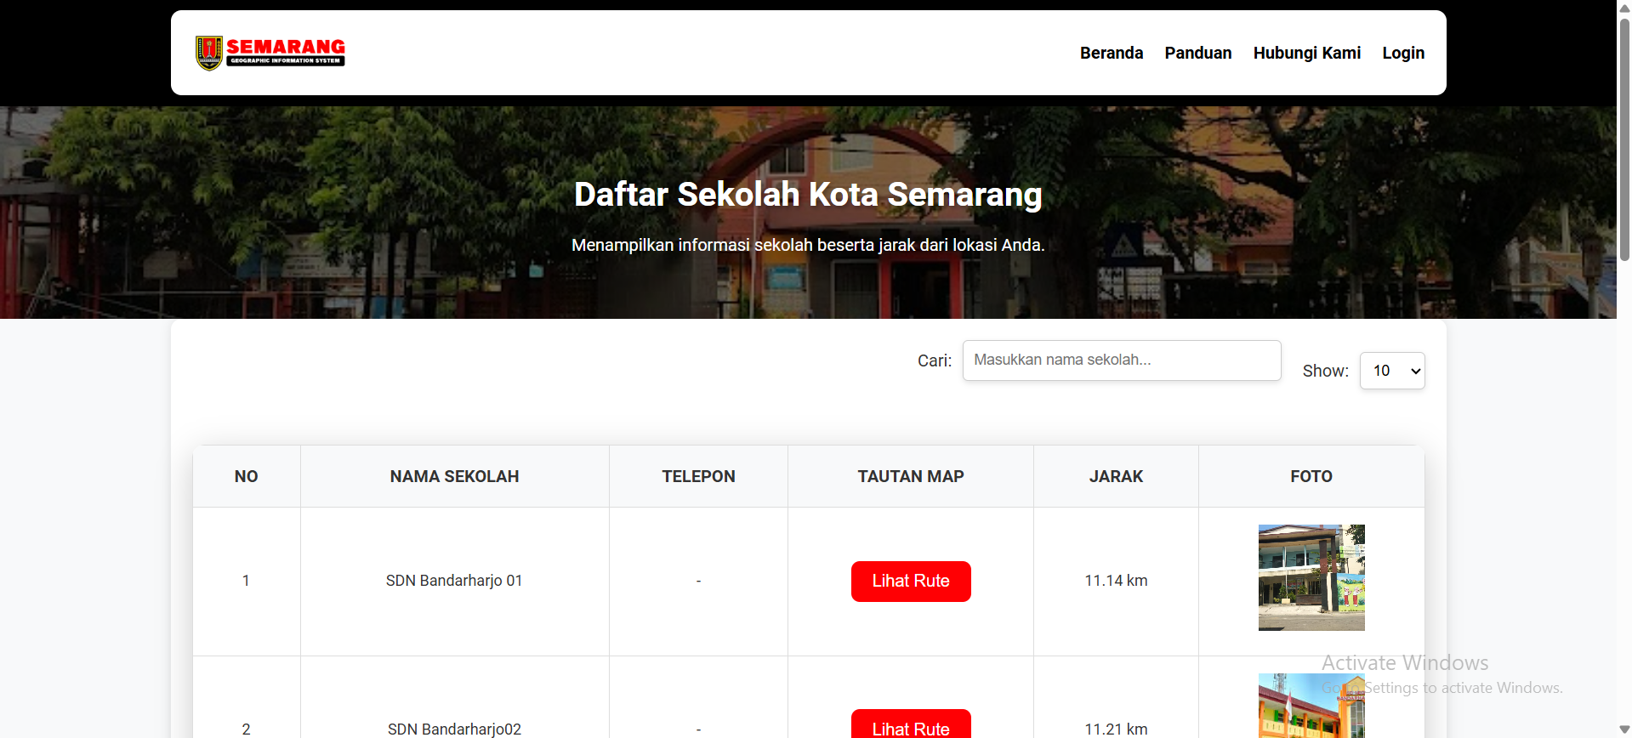Click Login in the navigation bar
This screenshot has height=738, width=1632.
click(1402, 53)
